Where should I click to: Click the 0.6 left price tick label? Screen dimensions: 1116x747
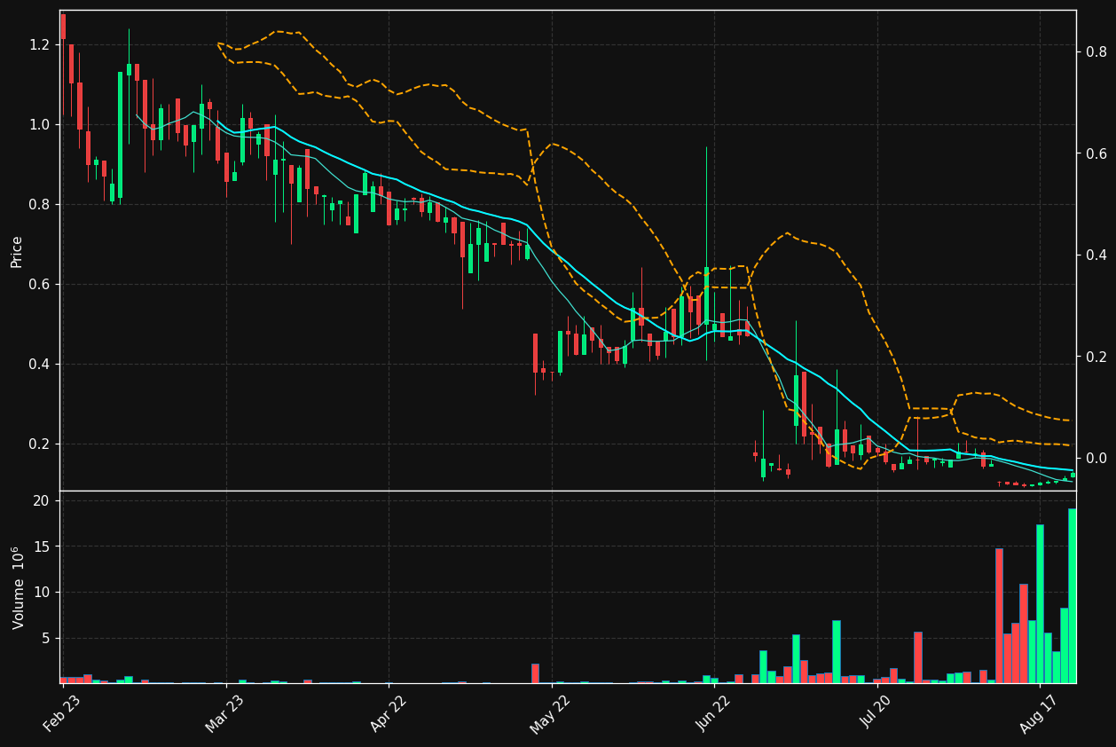[42, 284]
